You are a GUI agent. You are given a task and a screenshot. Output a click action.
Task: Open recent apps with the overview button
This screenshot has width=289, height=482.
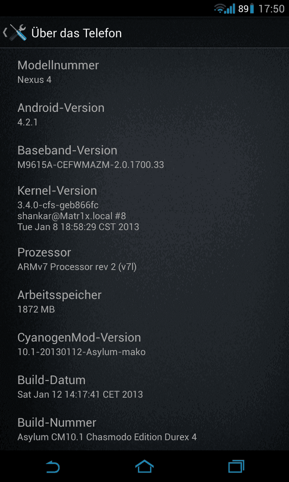pyautogui.click(x=236, y=467)
